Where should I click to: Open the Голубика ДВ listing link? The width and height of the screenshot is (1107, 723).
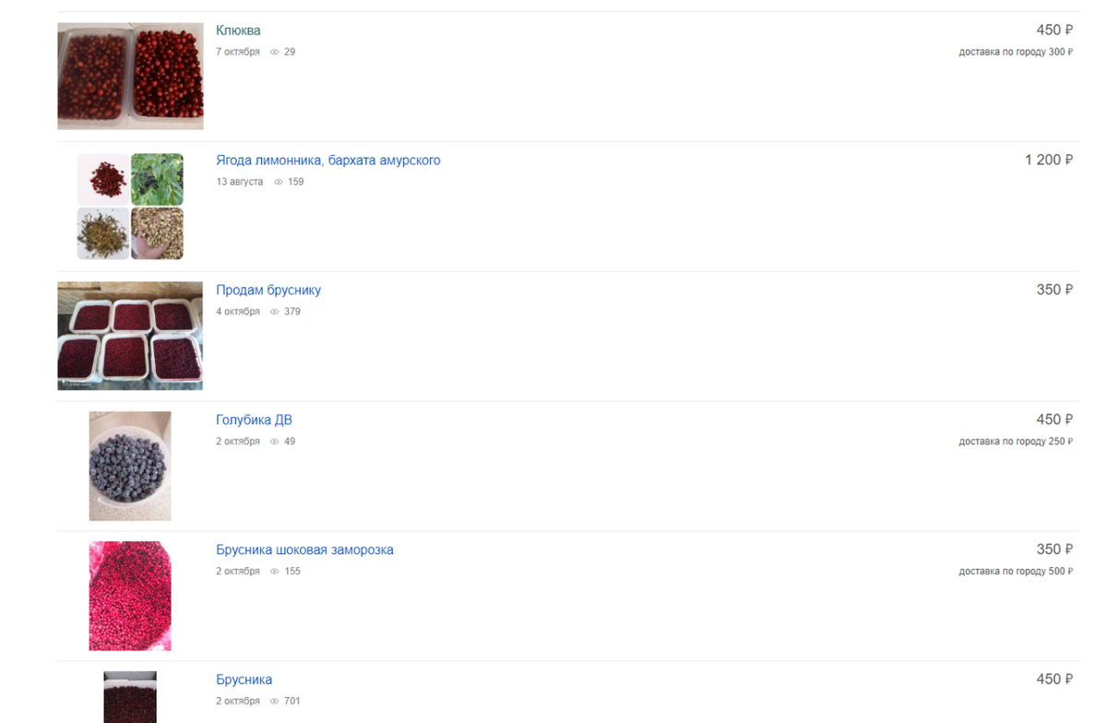click(x=254, y=420)
